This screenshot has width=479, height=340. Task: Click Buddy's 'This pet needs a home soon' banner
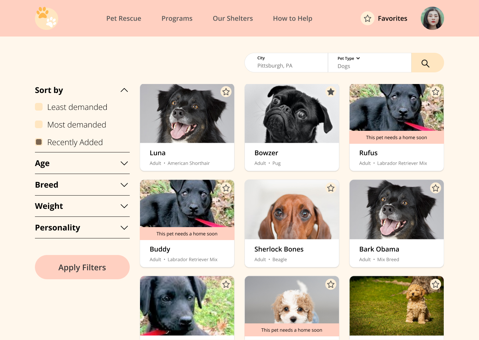[x=187, y=234]
